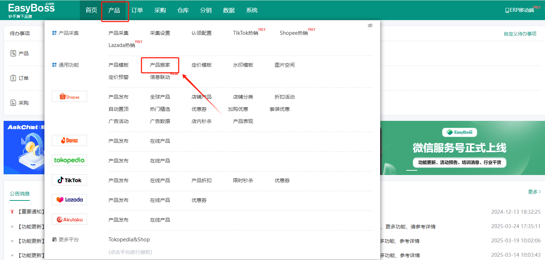Click Tokopedia&Shop under 更多平台

pyautogui.click(x=129, y=240)
